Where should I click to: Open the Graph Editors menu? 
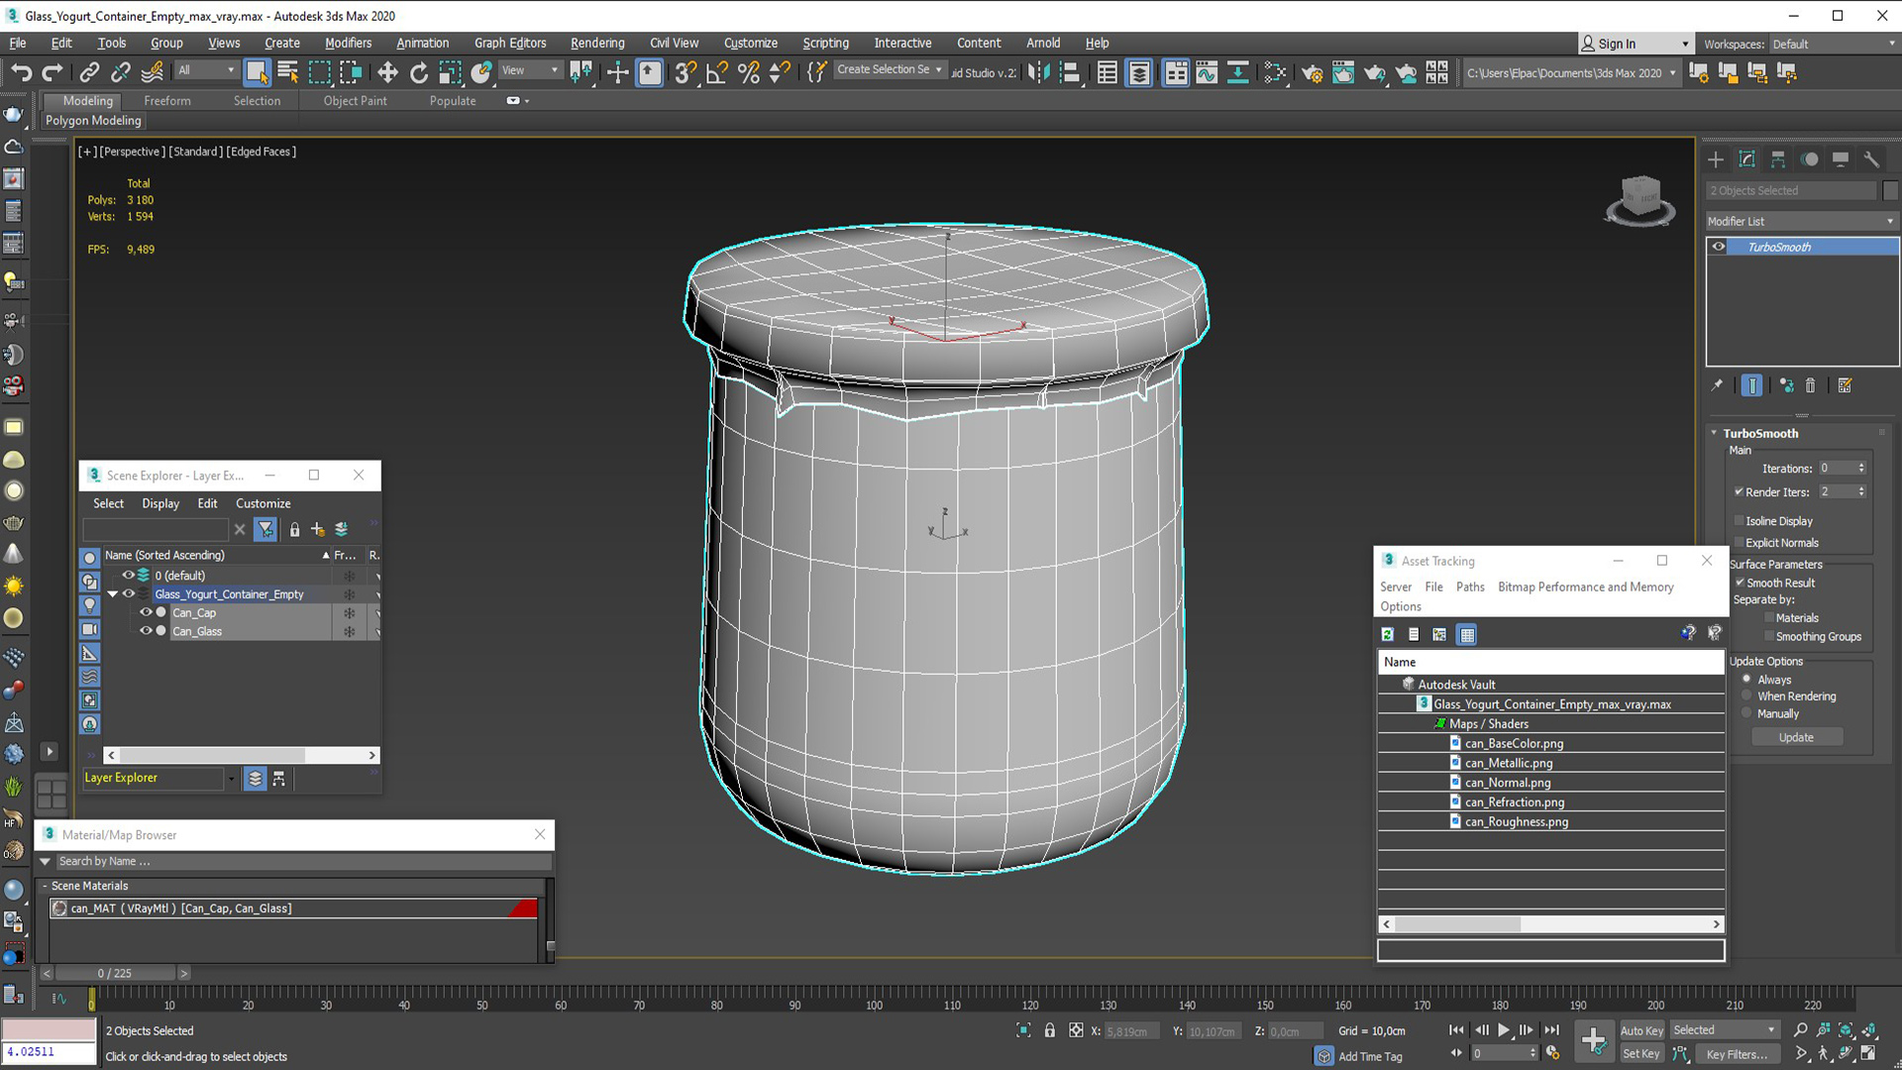point(510,43)
